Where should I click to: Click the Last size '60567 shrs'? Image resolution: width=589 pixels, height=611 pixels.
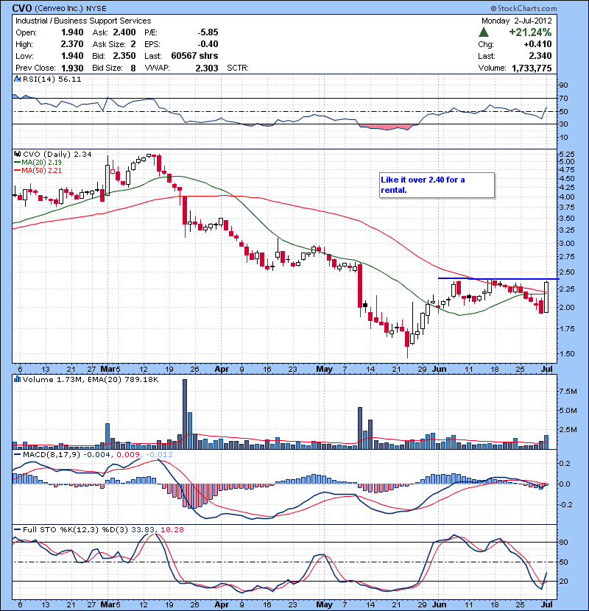point(194,56)
